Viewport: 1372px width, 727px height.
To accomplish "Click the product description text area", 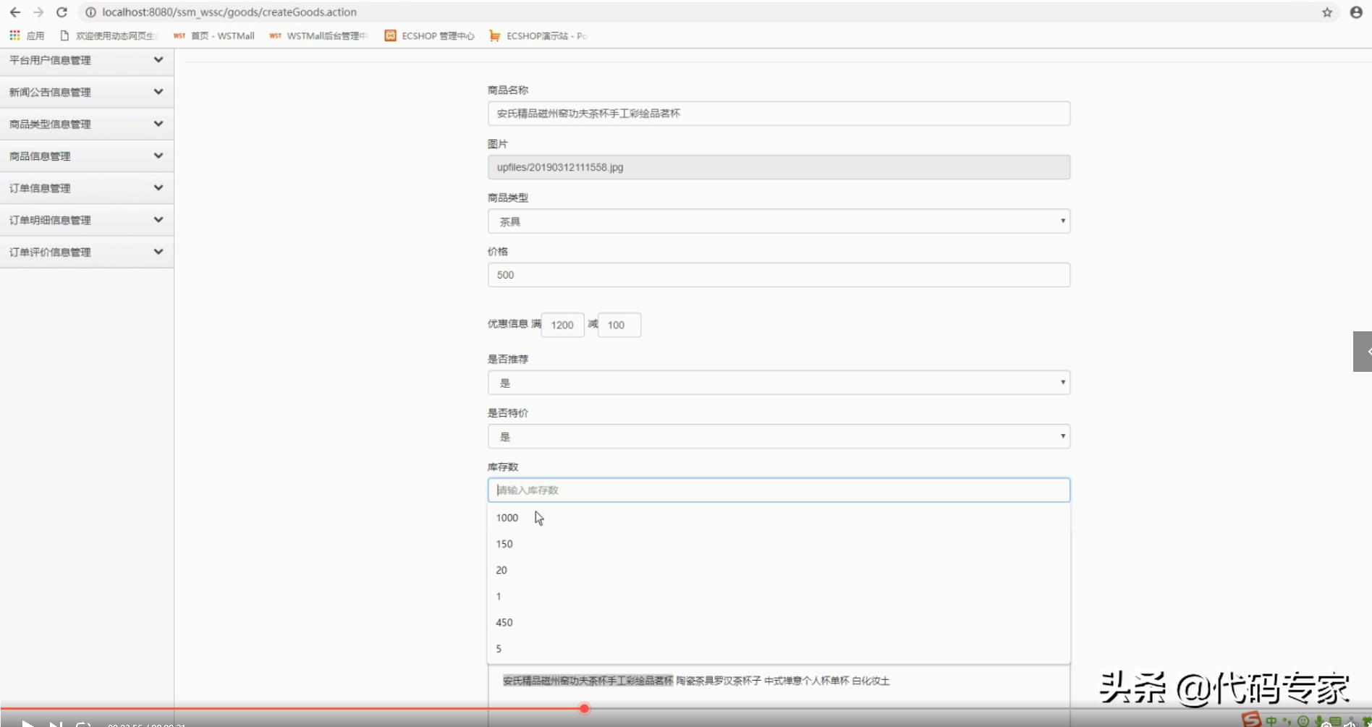I will [779, 695].
